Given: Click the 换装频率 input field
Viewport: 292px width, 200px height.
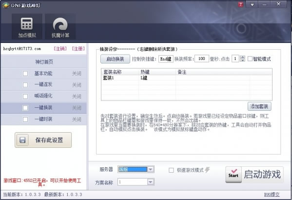Looking at the screenshot, I should click(x=201, y=59).
